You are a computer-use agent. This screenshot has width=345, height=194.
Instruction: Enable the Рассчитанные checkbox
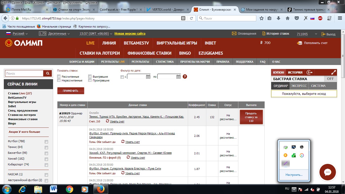click(59, 77)
